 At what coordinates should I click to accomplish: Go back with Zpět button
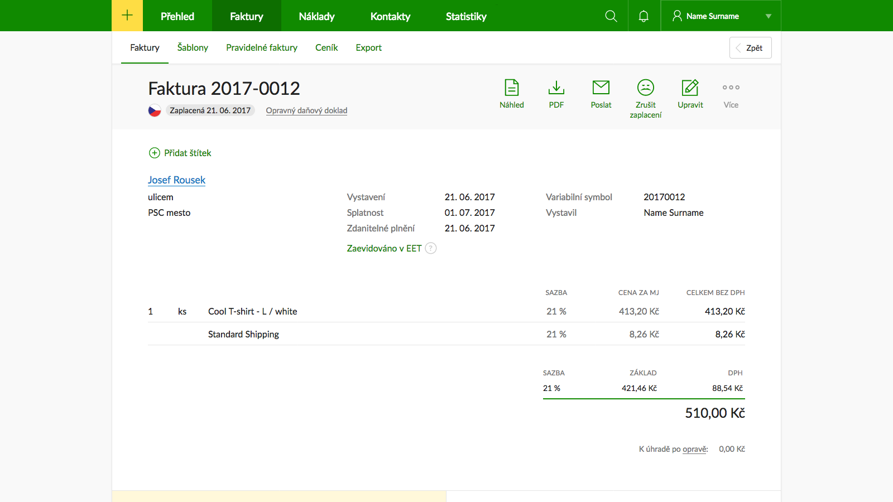pyautogui.click(x=750, y=47)
